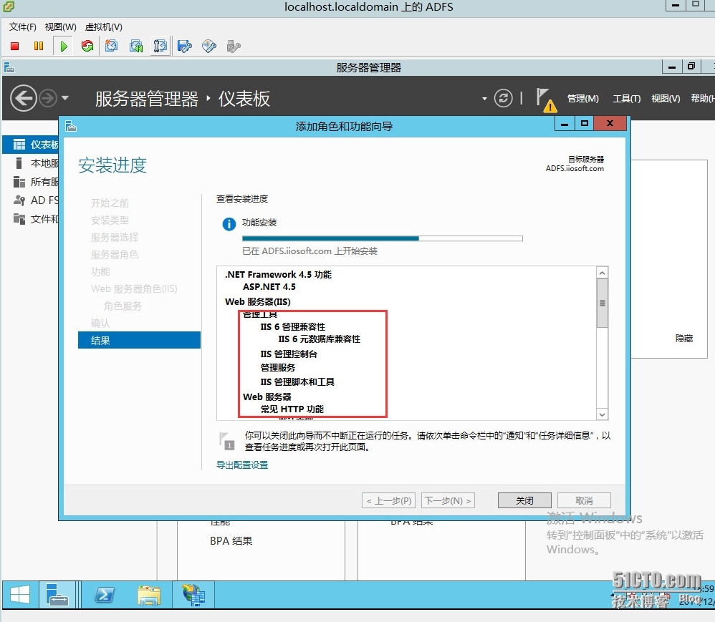Click the USB device toolbar icon
This screenshot has width=715, height=622.
point(233,46)
